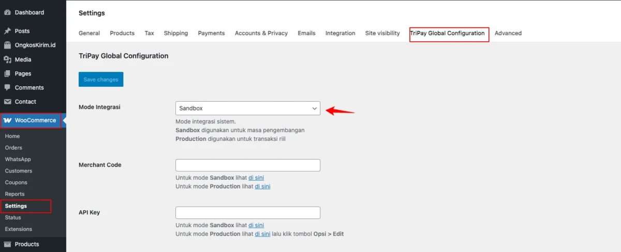The image size is (621, 252).
Task: Click the 'Mode integrasi sistem.' description text
Action: (206, 122)
